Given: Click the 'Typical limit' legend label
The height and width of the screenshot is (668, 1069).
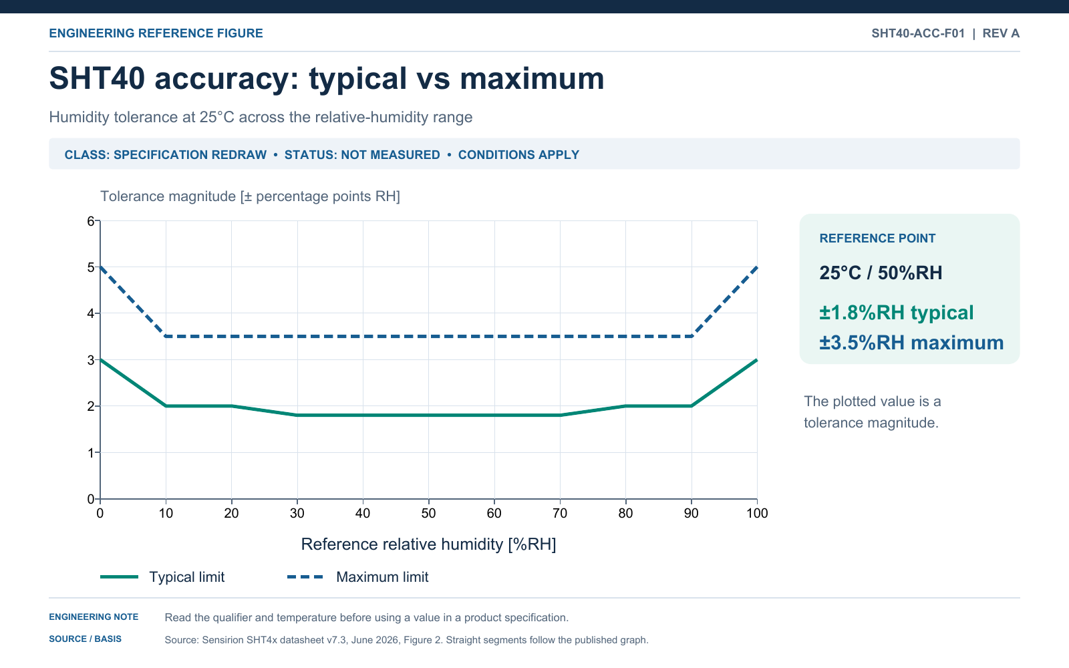Looking at the screenshot, I should [187, 577].
